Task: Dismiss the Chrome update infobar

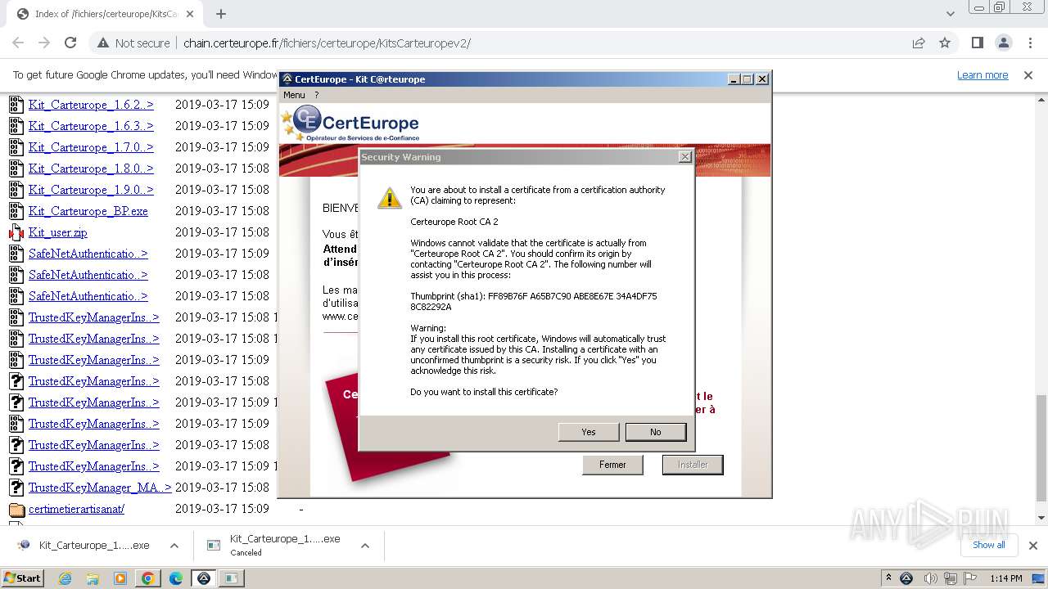Action: [1028, 74]
